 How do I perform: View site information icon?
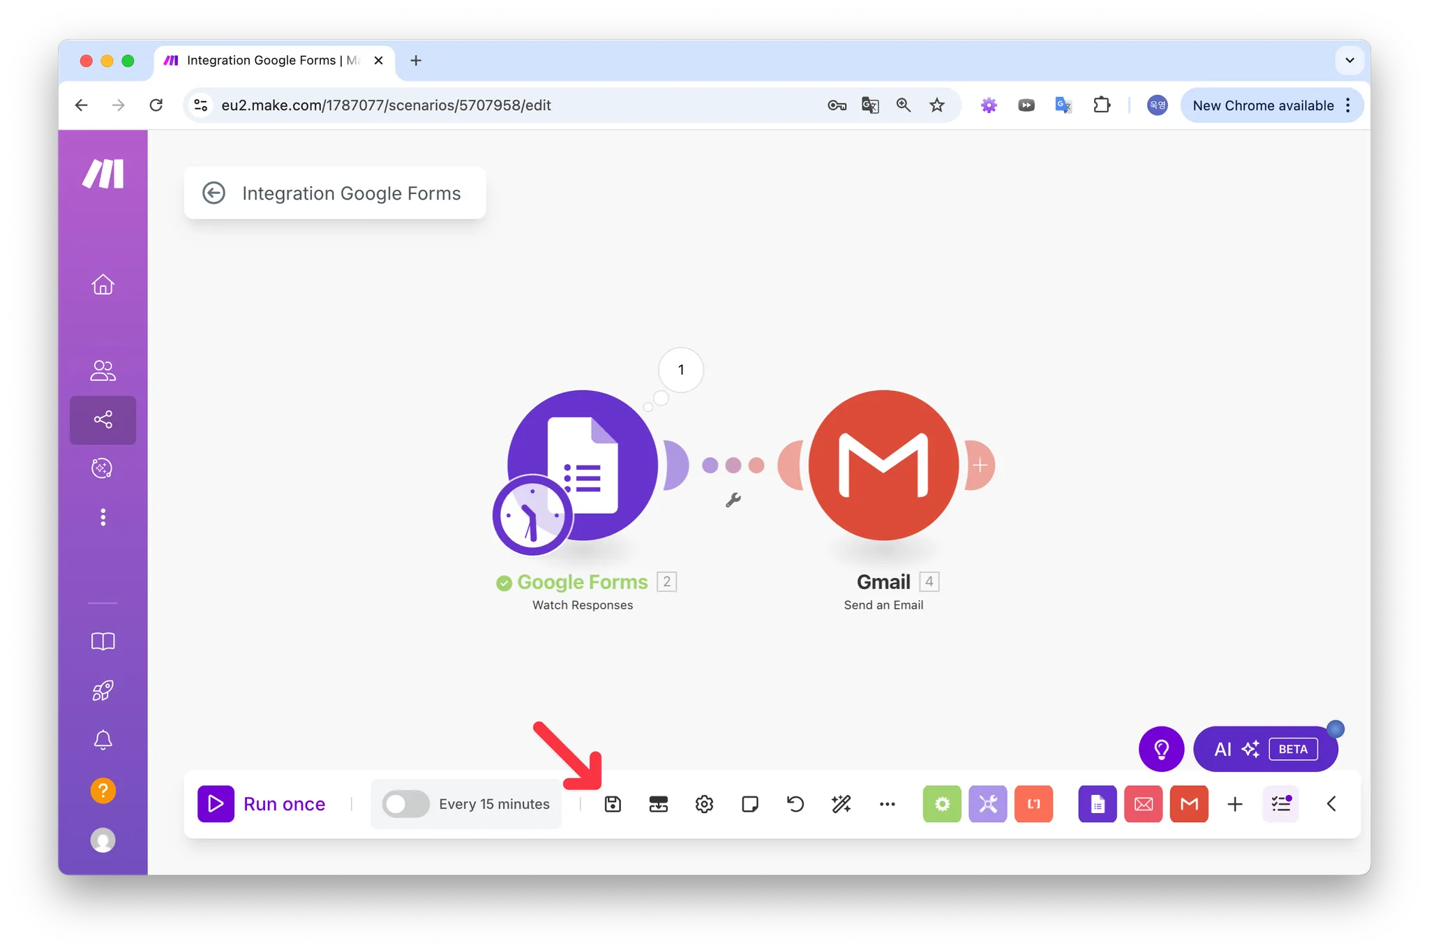(201, 105)
